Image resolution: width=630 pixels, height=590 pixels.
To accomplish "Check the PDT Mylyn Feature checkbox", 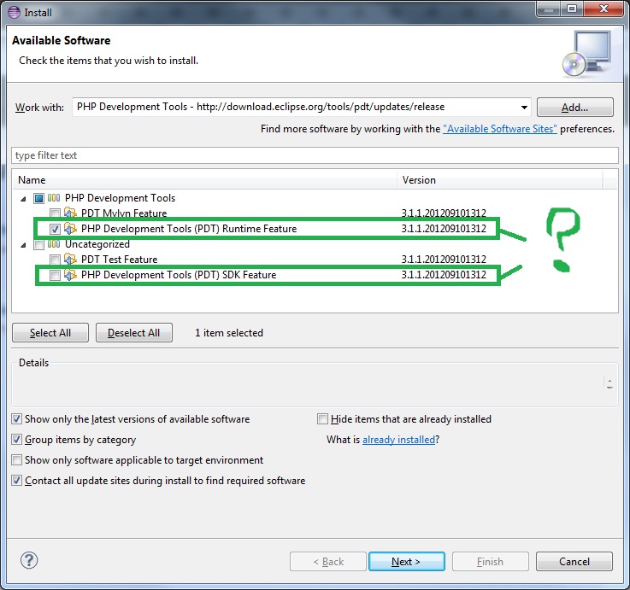I will click(55, 213).
